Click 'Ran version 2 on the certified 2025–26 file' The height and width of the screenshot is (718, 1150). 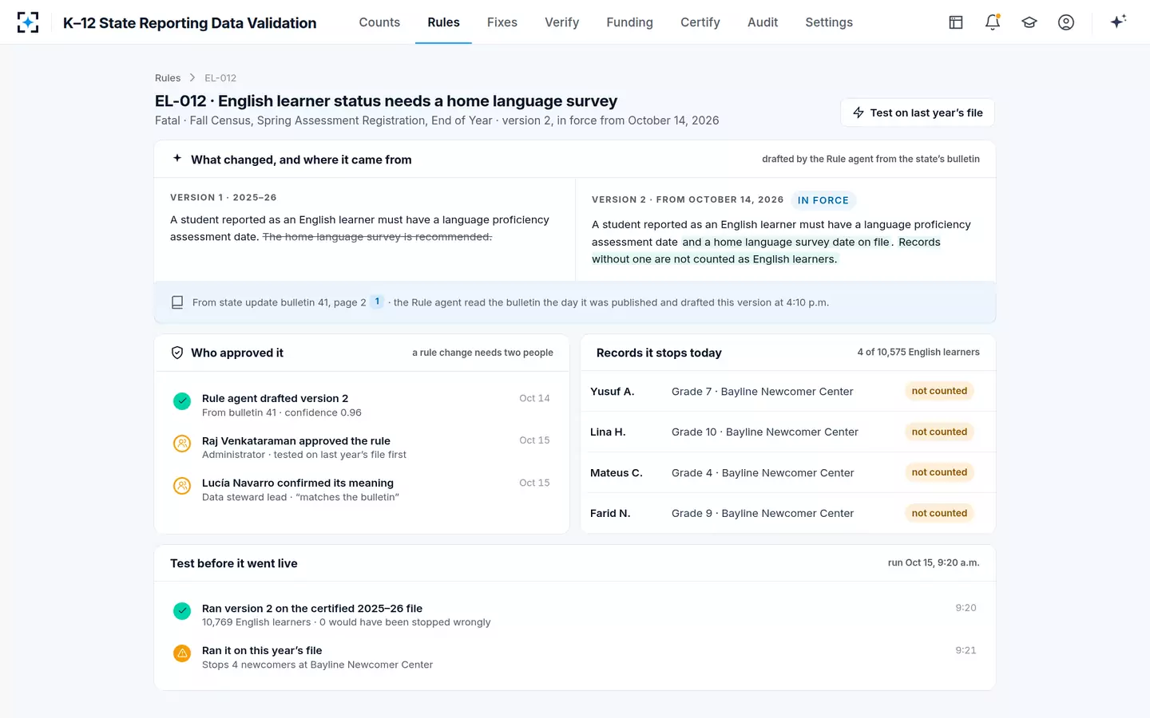tap(575, 614)
